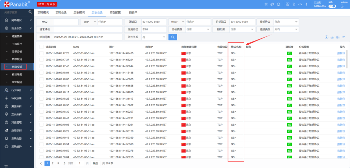Viewport: 350px width, 168px height.
Task: Check the row checkbox for 09:48:04
Action: coord(41,73)
